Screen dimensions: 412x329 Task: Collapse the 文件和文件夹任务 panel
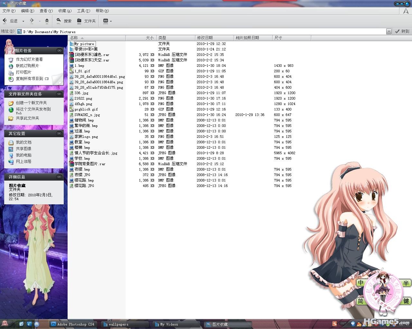(59, 94)
